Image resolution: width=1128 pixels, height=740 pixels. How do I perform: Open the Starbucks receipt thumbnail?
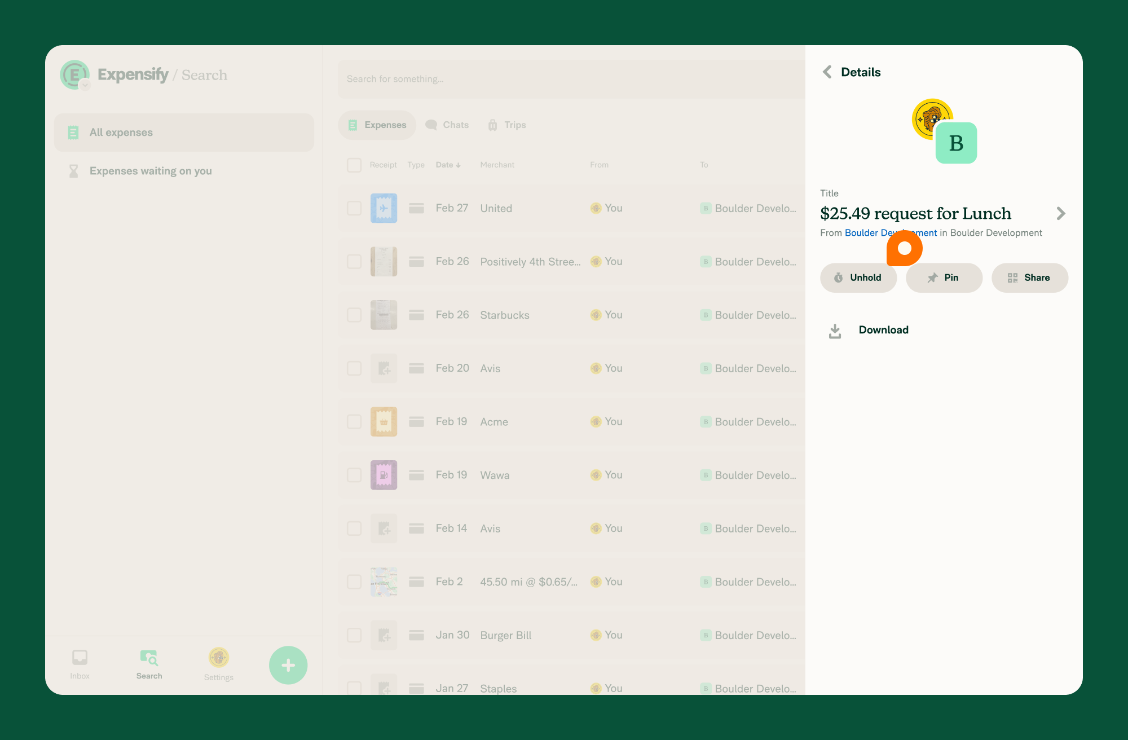[384, 315]
